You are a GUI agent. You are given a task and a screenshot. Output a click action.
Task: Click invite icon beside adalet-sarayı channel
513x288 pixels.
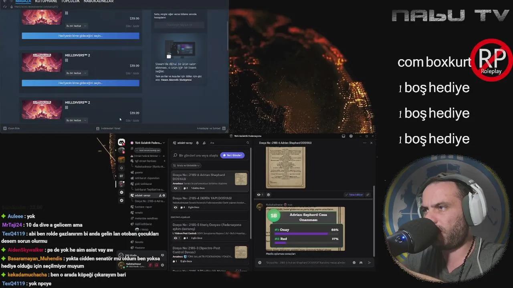160,196
